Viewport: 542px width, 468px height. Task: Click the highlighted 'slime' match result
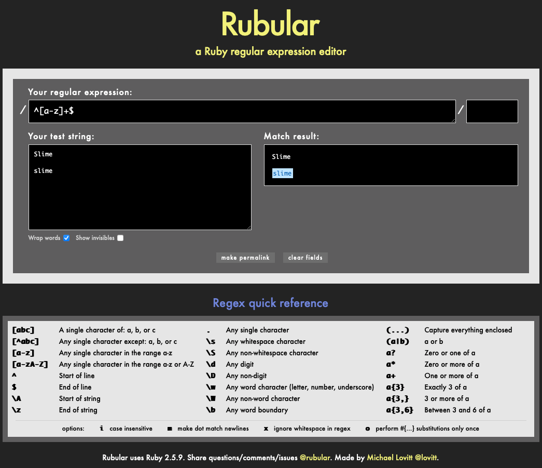[x=282, y=173]
